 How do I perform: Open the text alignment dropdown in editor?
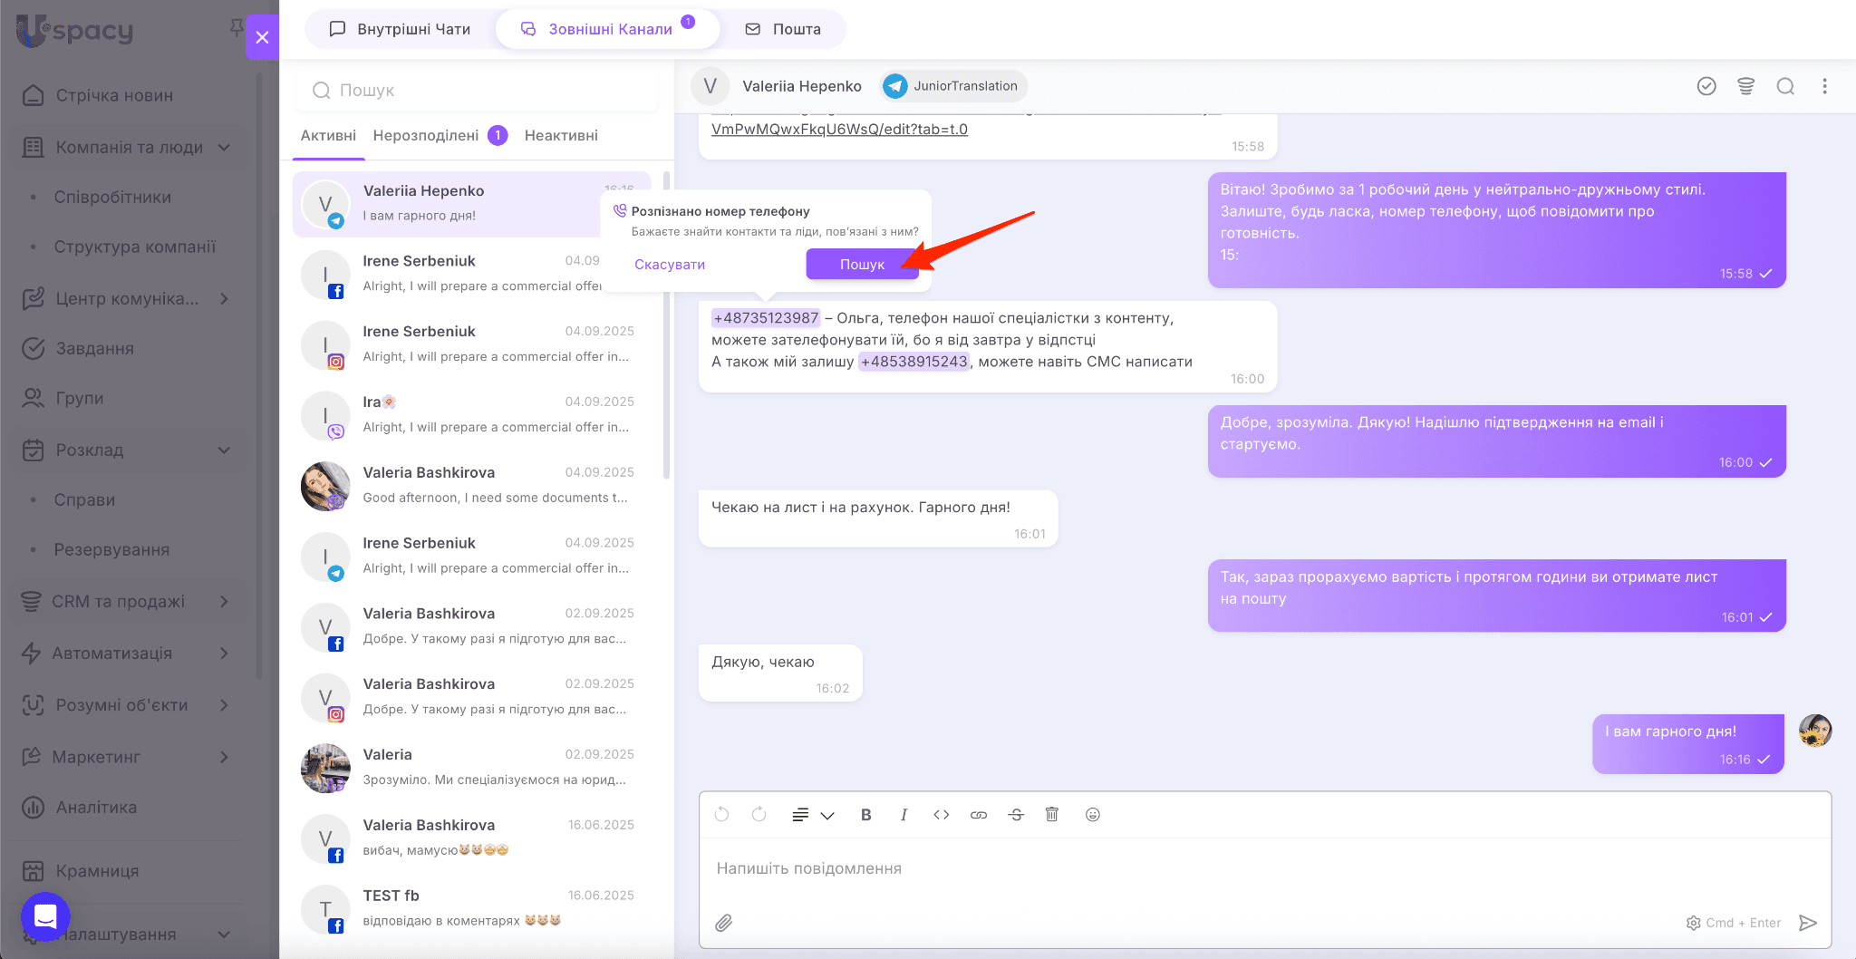813,815
